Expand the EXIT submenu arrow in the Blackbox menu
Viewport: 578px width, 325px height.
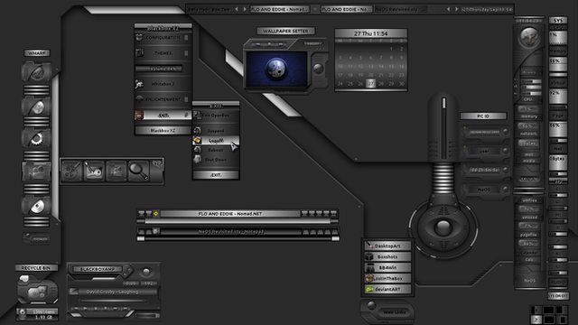[x=186, y=116]
